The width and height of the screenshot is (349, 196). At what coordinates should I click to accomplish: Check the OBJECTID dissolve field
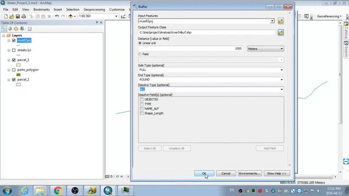point(142,99)
